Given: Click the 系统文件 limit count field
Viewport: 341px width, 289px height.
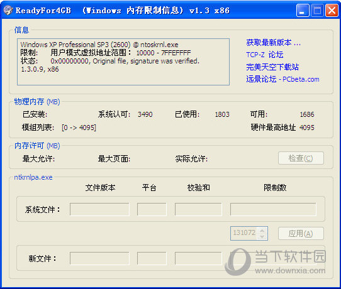Looking at the screenshot, I should (x=273, y=209).
